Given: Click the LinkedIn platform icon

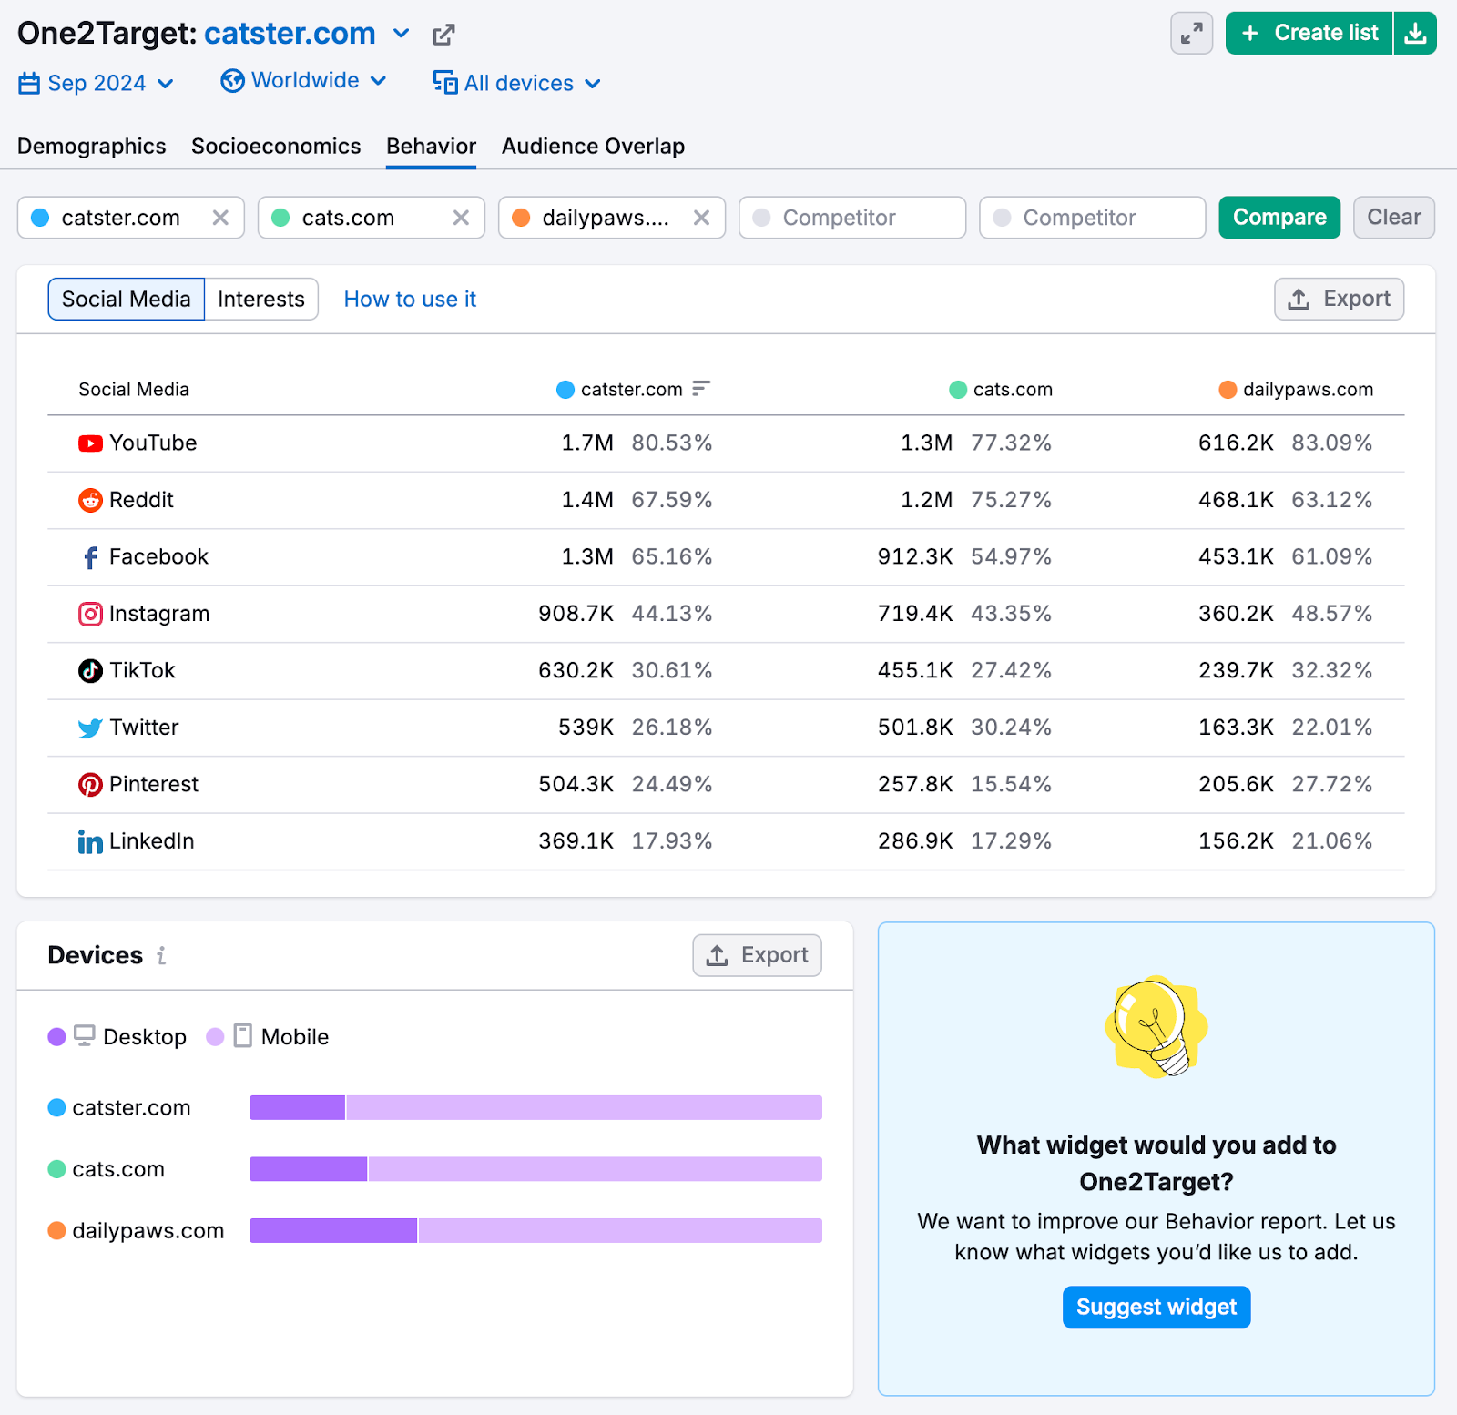Looking at the screenshot, I should tap(89, 841).
